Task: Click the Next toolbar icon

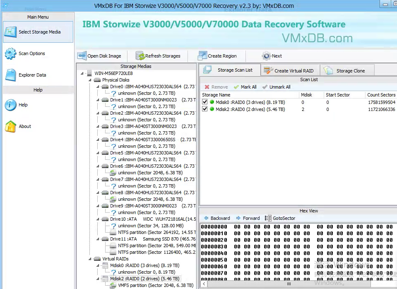Action: [x=266, y=56]
